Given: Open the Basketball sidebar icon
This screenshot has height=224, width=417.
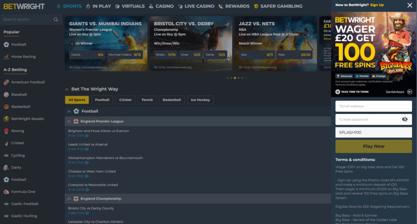Looking at the screenshot, I should [6, 107].
